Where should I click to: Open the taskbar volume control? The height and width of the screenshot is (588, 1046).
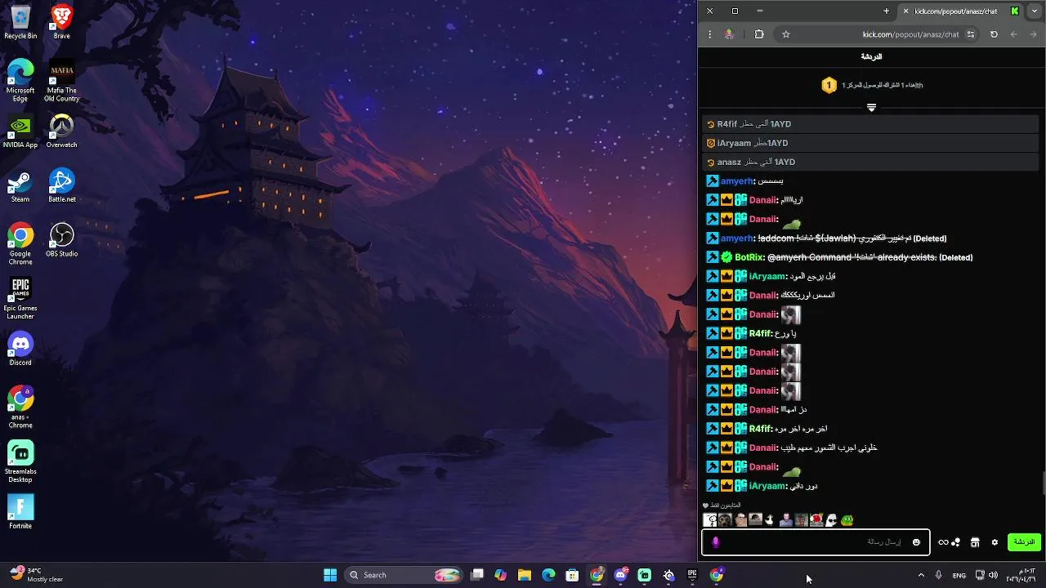[x=993, y=575]
